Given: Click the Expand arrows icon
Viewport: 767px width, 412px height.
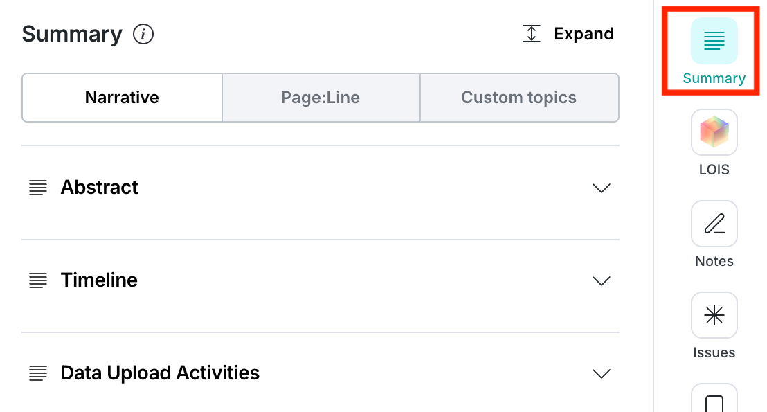Looking at the screenshot, I should point(531,34).
